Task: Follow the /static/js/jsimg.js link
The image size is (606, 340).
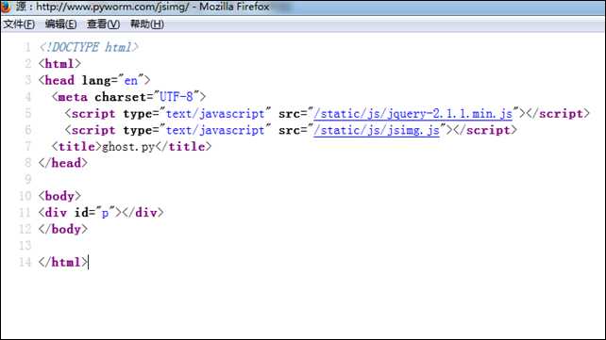Action: coord(377,130)
